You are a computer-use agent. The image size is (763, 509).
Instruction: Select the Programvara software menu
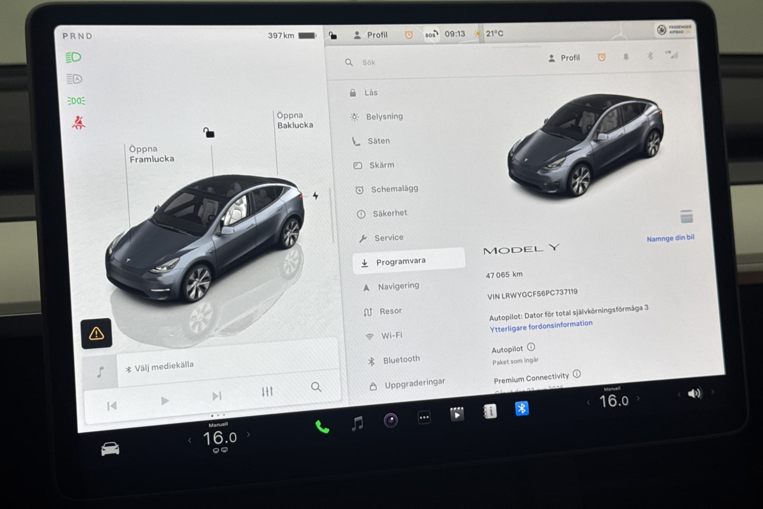[x=409, y=261]
